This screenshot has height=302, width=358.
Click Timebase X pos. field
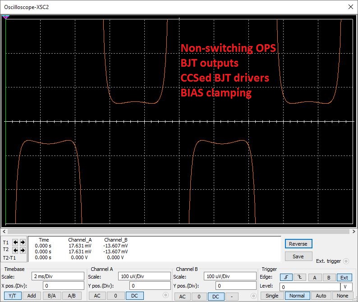[x=64, y=286]
